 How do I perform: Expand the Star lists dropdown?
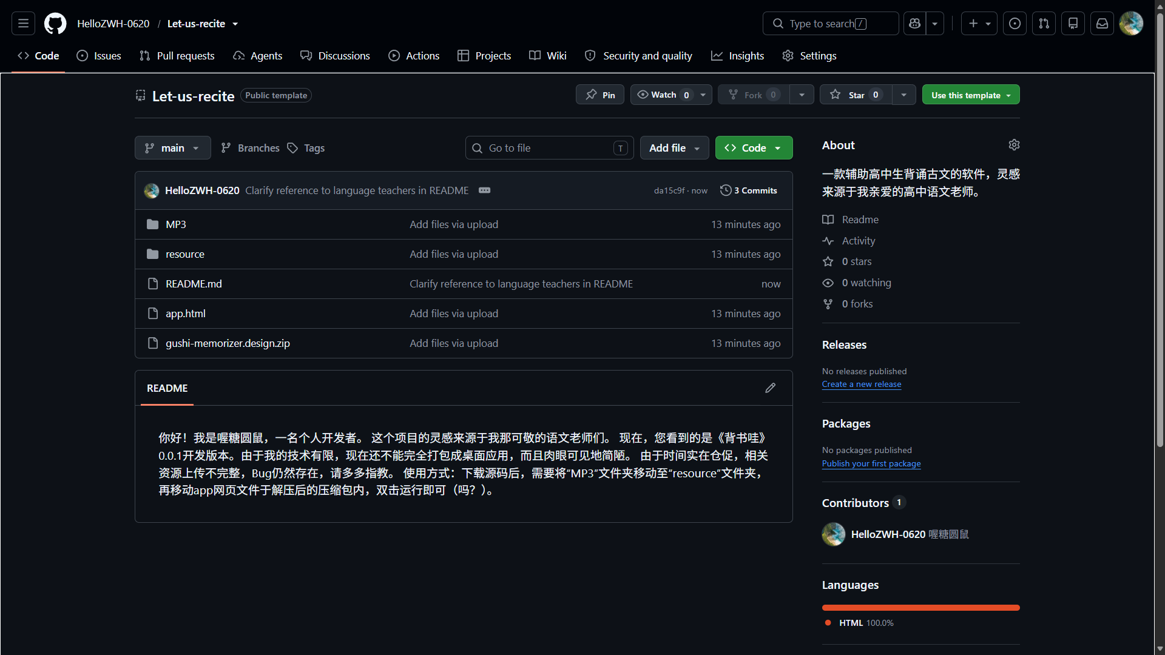(904, 95)
